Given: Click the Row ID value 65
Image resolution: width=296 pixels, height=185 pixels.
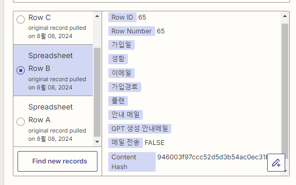Looking at the screenshot, I should [142, 17].
